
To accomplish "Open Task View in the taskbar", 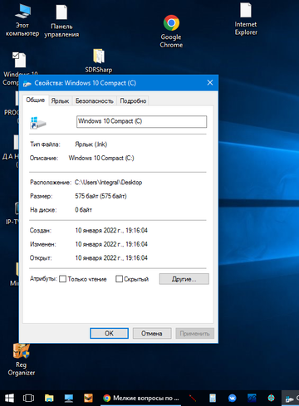I will [x=28, y=398].
